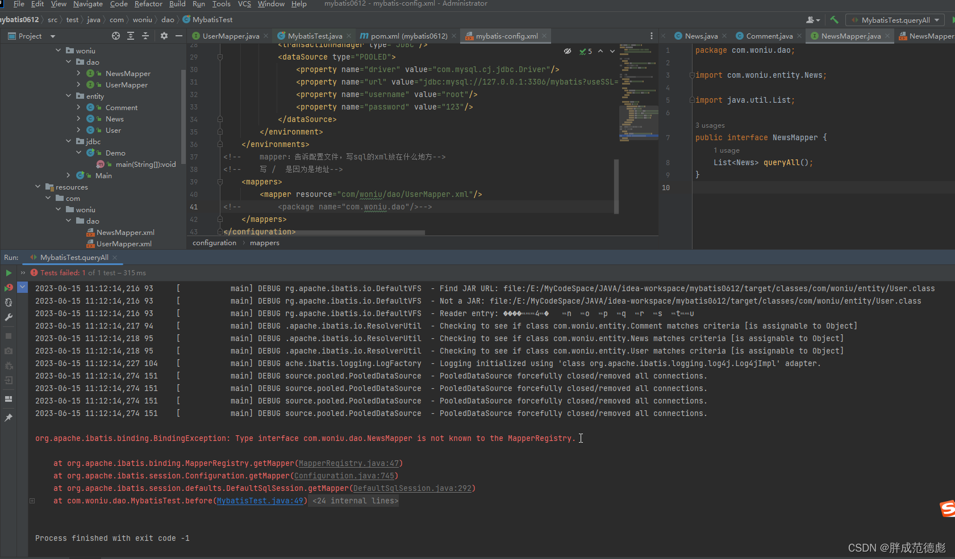Click the bug attach-debugger icon in Run panel
The width and height of the screenshot is (955, 559).
coord(9,365)
